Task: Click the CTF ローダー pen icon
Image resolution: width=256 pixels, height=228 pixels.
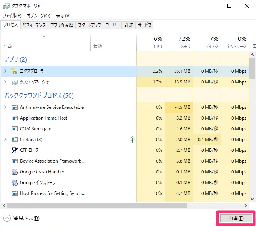Action: click(x=15, y=150)
